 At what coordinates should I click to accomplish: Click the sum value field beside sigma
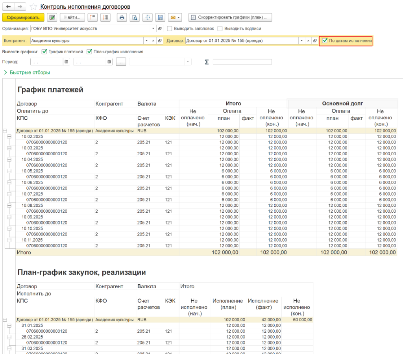242,62
